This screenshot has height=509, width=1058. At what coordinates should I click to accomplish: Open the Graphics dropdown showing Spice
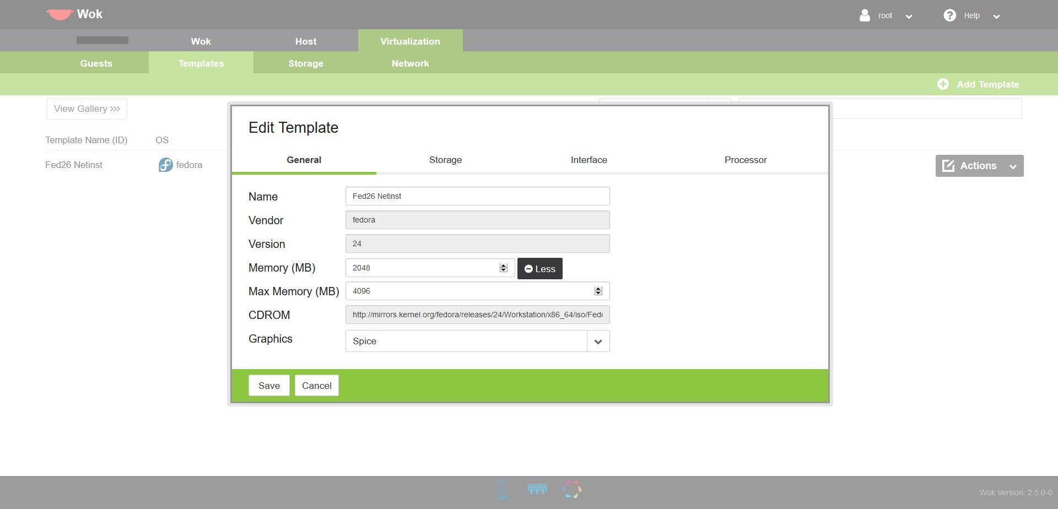pos(477,341)
